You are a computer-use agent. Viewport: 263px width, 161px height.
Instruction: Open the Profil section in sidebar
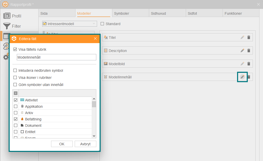[12, 16]
